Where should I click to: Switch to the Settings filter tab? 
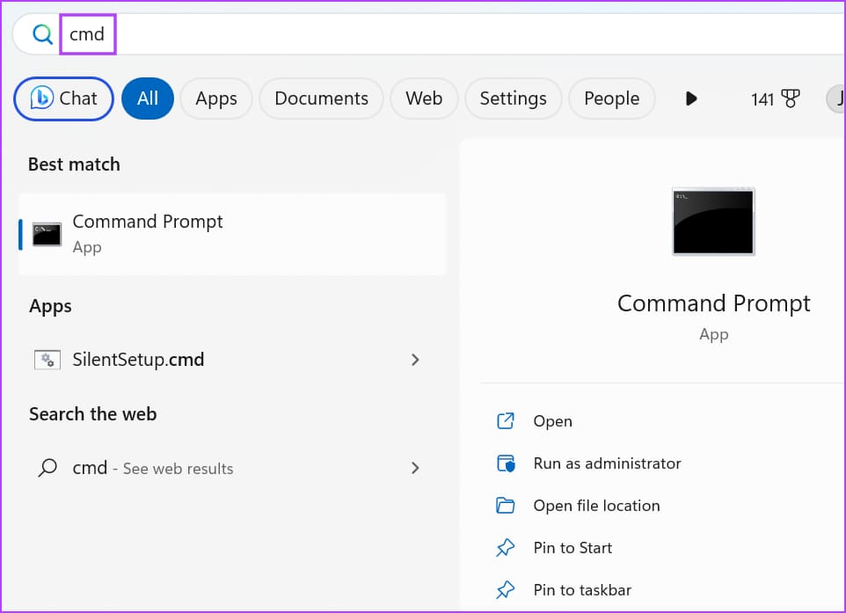point(513,99)
